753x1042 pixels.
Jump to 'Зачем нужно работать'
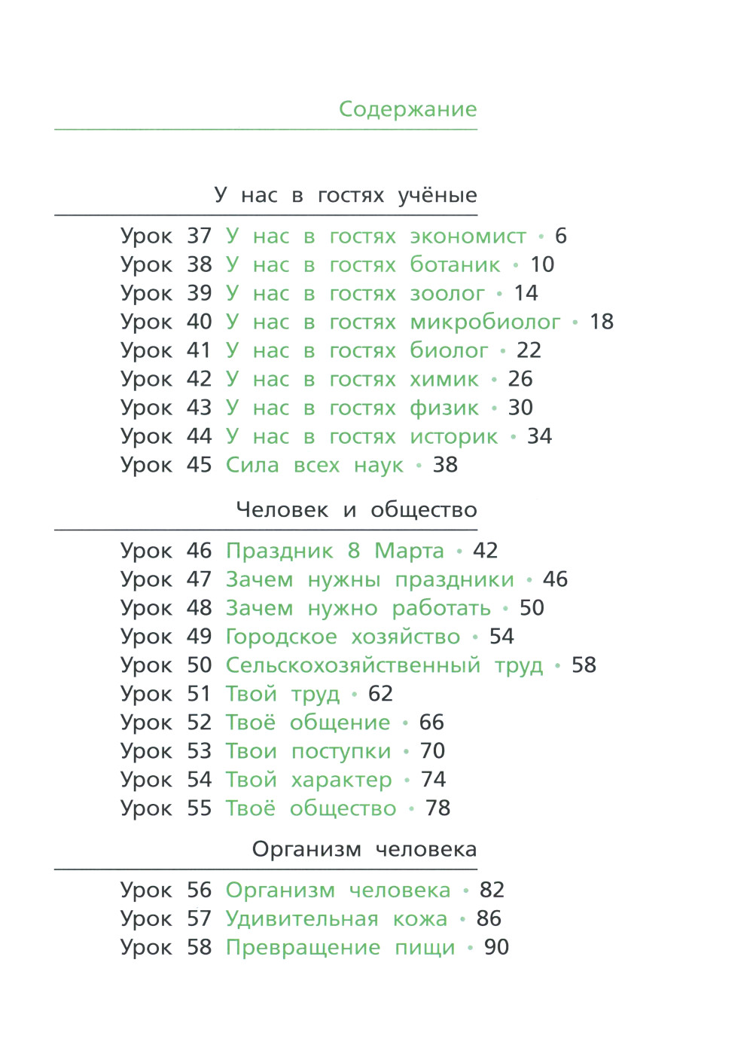pos(358,609)
